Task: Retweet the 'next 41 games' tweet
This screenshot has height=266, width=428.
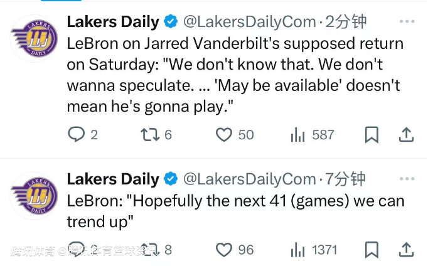Action: click(x=149, y=250)
